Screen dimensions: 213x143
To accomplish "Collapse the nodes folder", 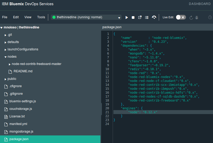I will (x=6, y=57).
